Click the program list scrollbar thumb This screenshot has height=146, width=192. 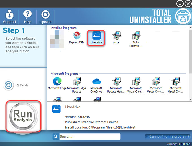(x=191, y=51)
